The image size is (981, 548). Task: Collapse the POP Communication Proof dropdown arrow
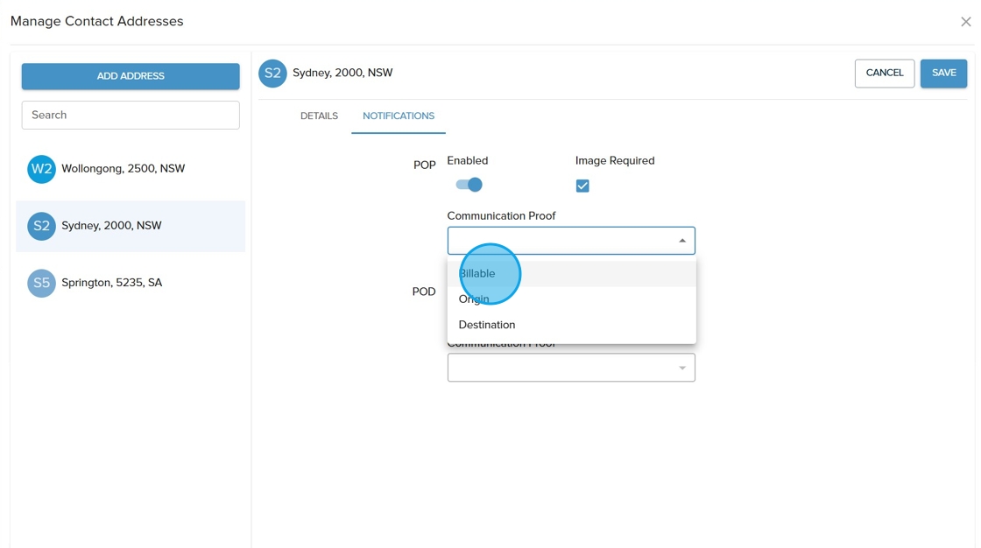[681, 241]
